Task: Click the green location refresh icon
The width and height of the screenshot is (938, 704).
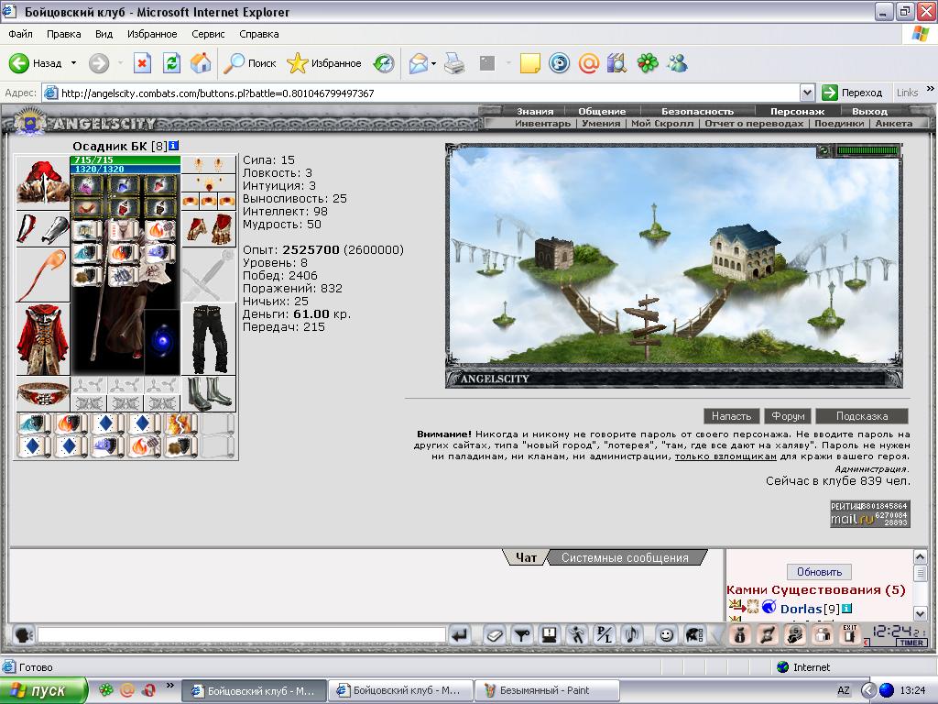Action: click(x=823, y=151)
